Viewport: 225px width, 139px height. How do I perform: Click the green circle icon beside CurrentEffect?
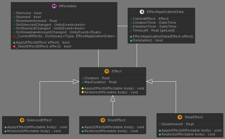[x=131, y=19]
